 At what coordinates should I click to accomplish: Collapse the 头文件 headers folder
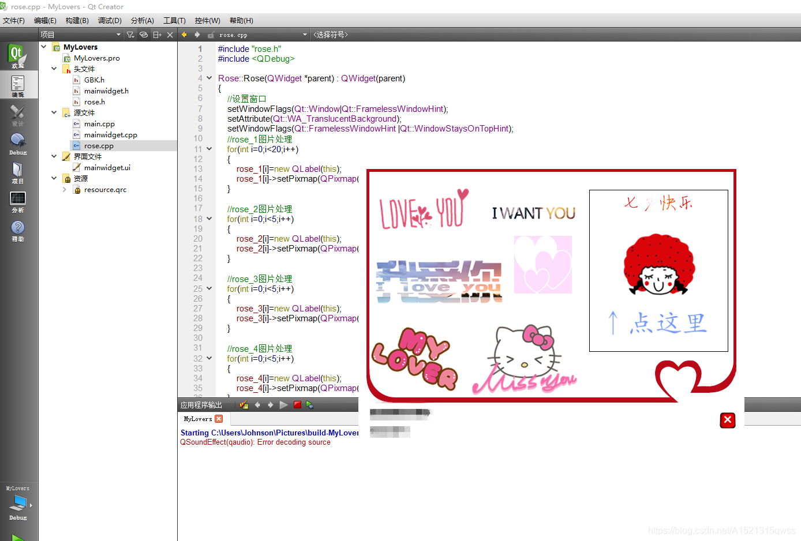(54, 69)
